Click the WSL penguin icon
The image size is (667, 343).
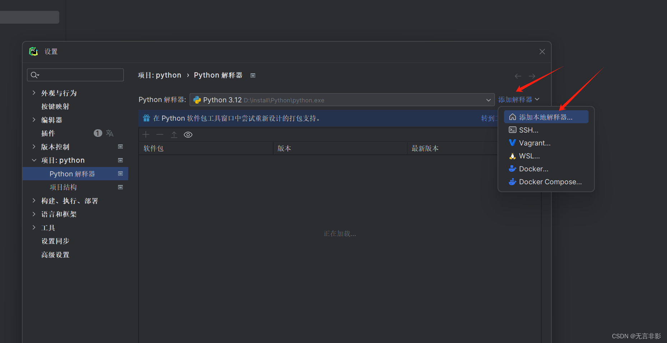point(513,156)
